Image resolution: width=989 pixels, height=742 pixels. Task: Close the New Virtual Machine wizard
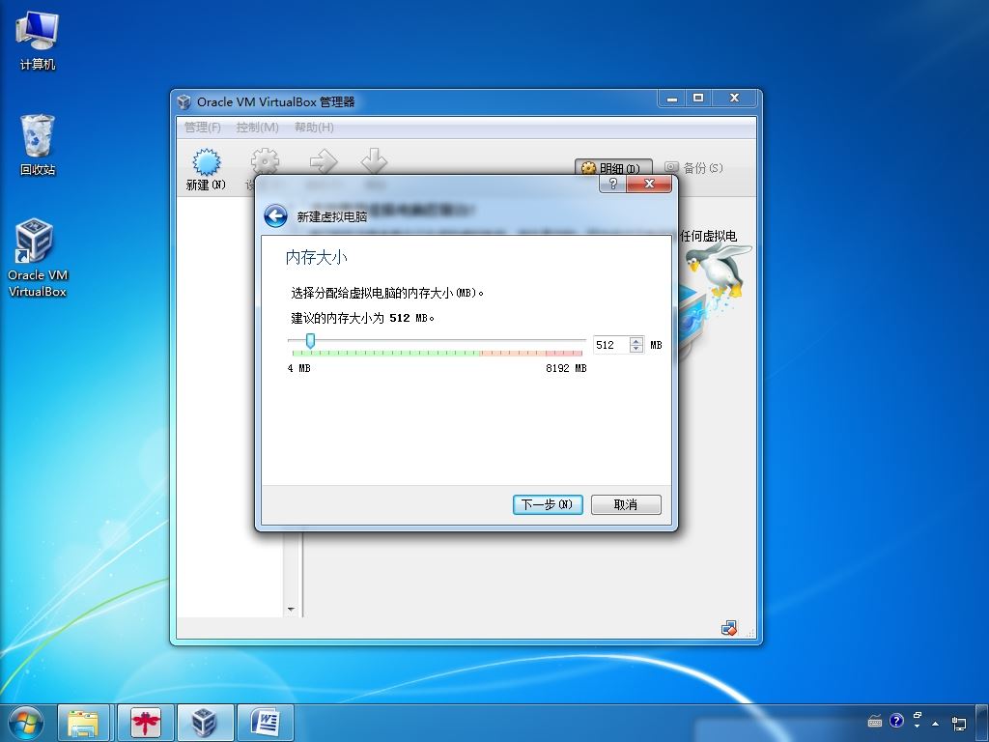[x=649, y=184]
